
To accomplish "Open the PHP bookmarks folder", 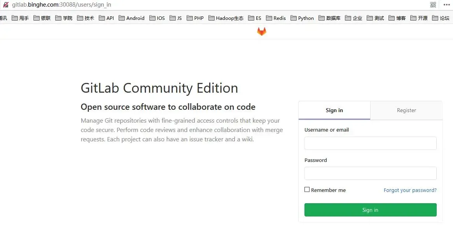I will (x=195, y=18).
